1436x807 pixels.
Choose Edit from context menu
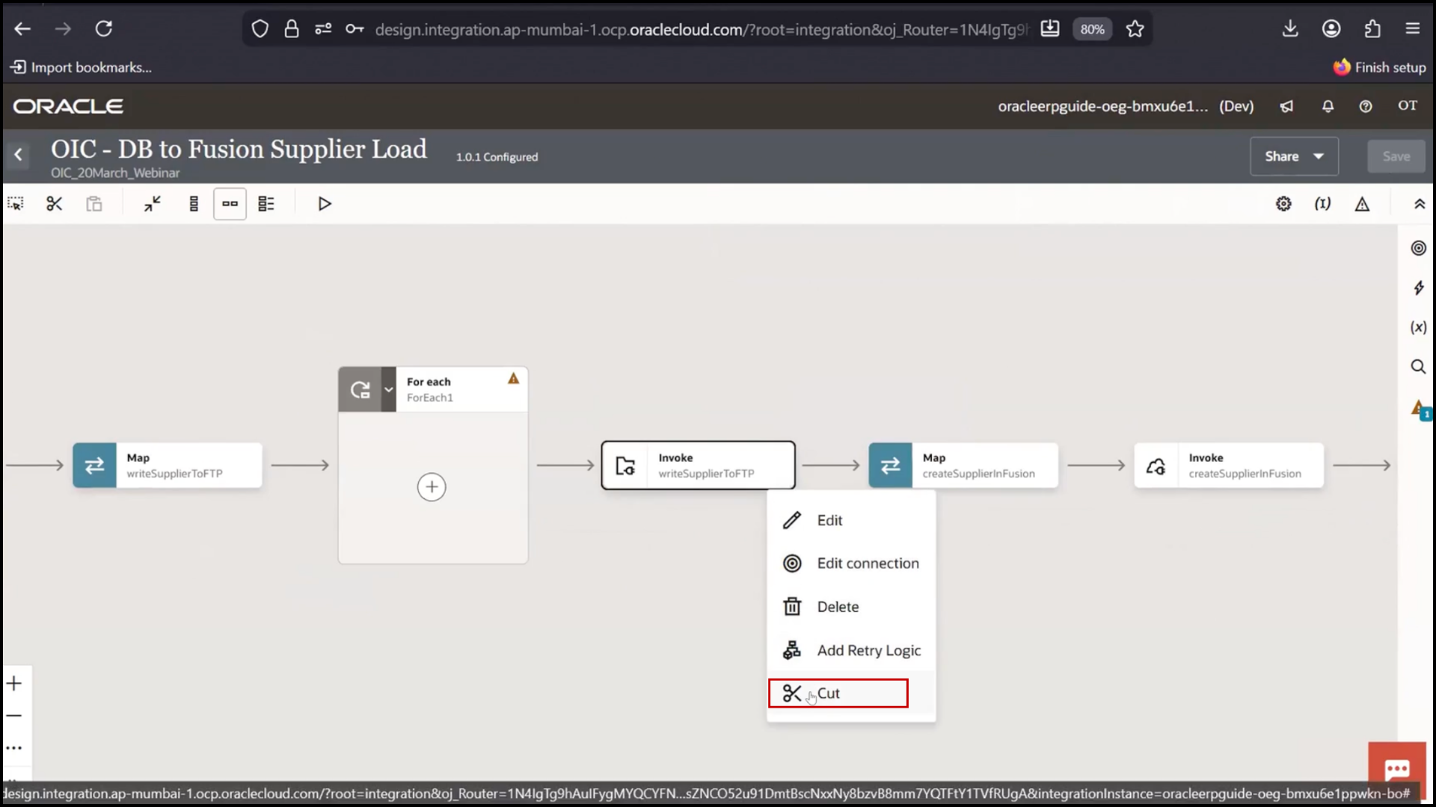(851, 520)
